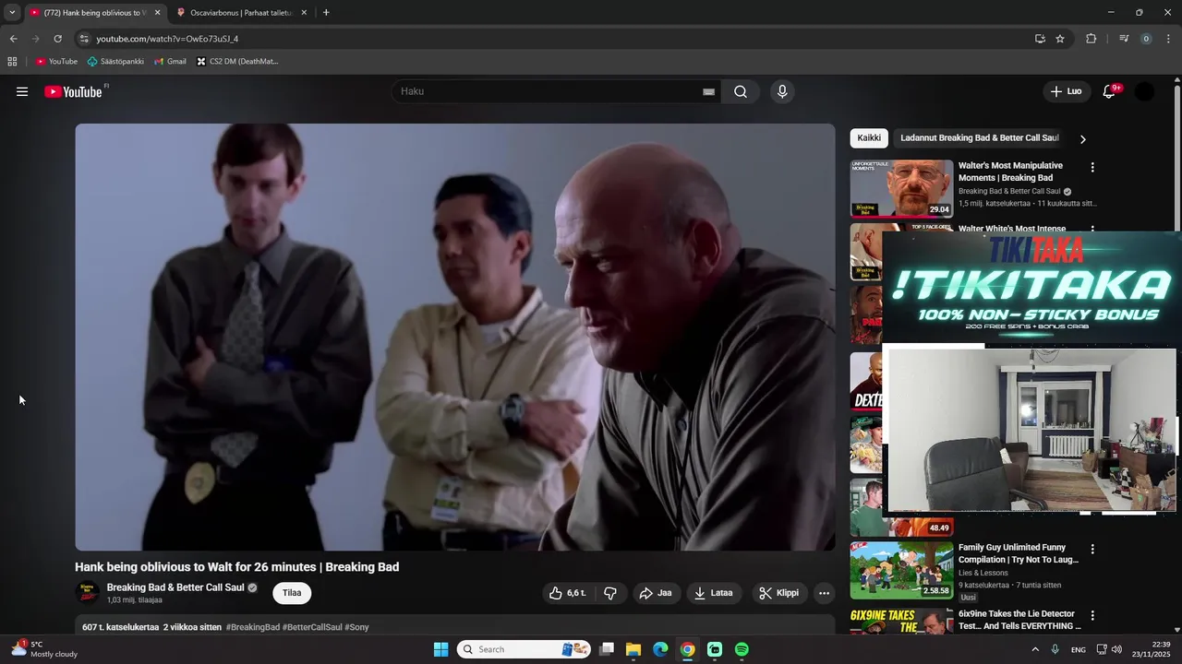
Task: Click the Luo create button
Action: 1066,91
